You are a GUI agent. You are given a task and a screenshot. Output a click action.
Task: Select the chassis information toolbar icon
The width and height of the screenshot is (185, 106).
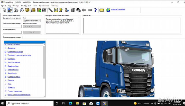[x=10, y=10]
